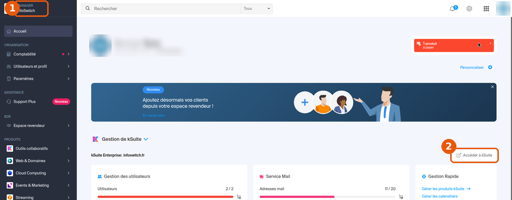Click the Adresses mail pink usage bar
Screen dimensions: 512x200
point(297,197)
